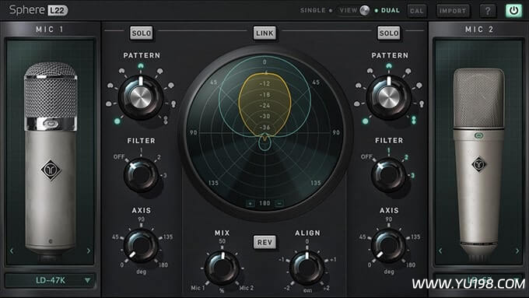Toggle the REV polarity button
Viewport: 529px width, 298px height.
pos(264,242)
